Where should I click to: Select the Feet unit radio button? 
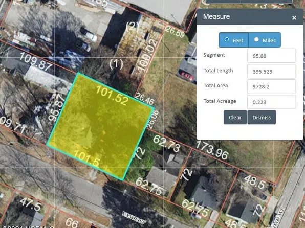[x=227, y=39]
